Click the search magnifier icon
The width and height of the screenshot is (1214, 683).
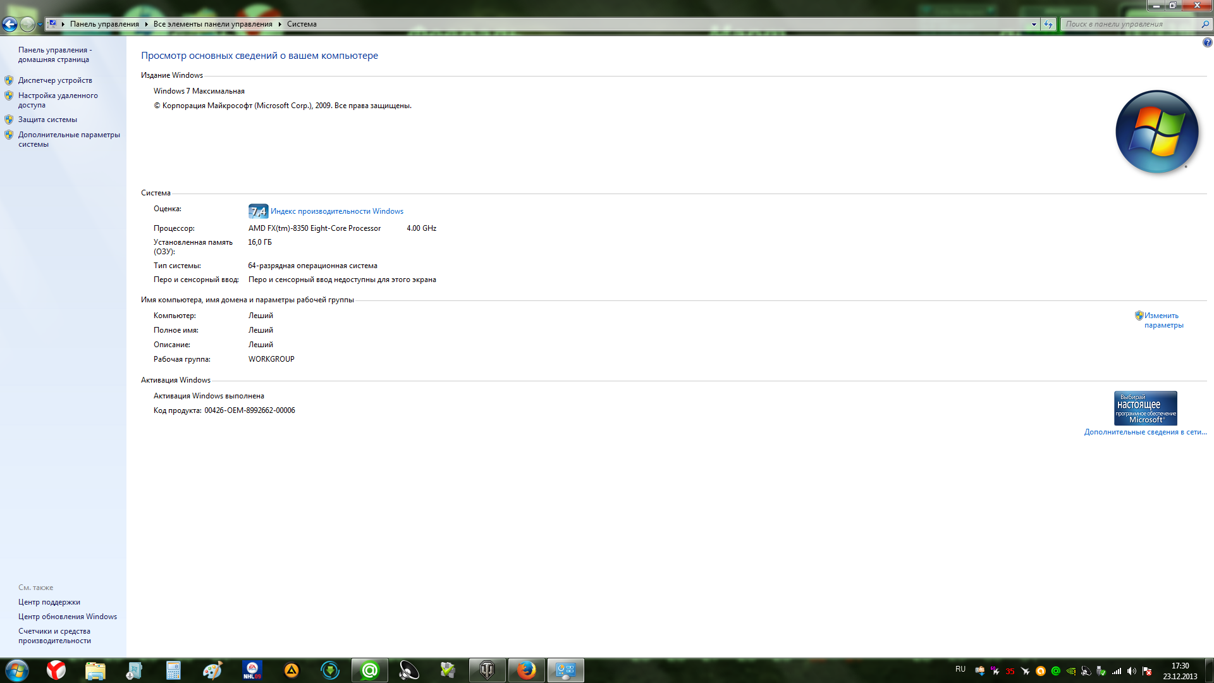click(x=1205, y=24)
